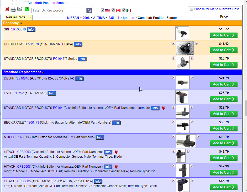The width and height of the screenshot is (247, 192).
Task: Show next image for PC464T T-Series
Action: pyautogui.click(x=192, y=58)
